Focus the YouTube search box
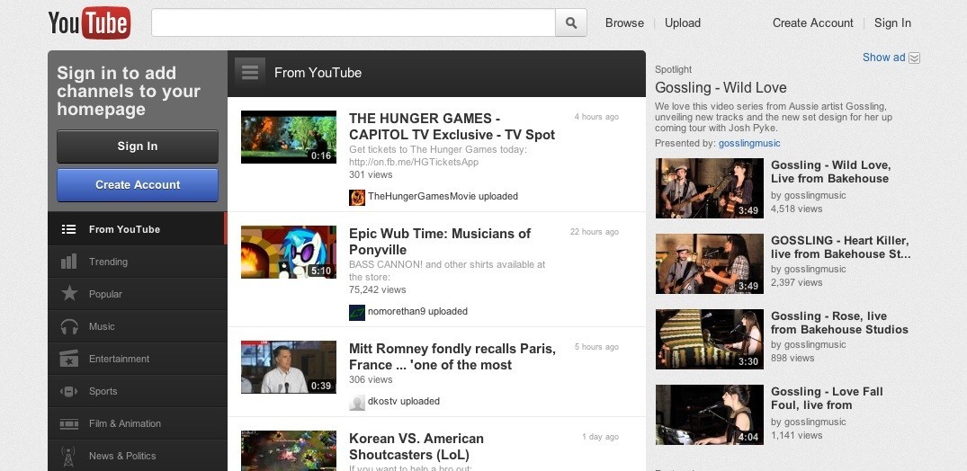The width and height of the screenshot is (967, 471). pos(354,22)
